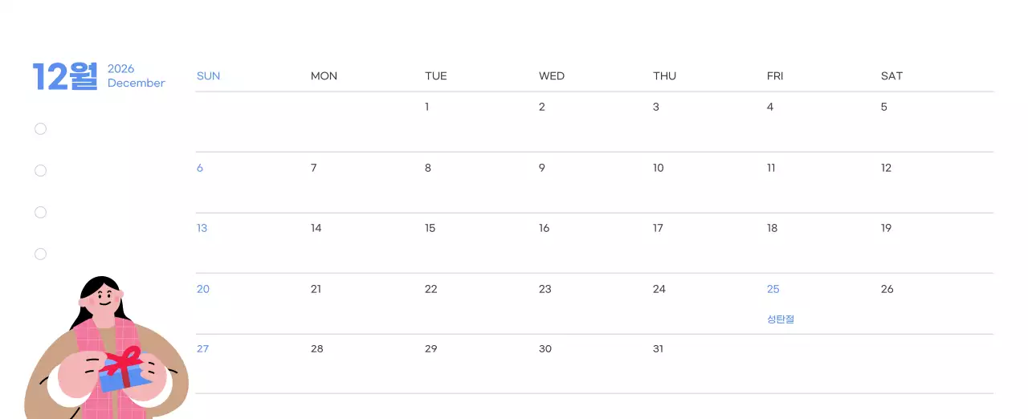Open the 성탄절 holiday label
Viewport: 1028px width, 419px height.
point(781,319)
